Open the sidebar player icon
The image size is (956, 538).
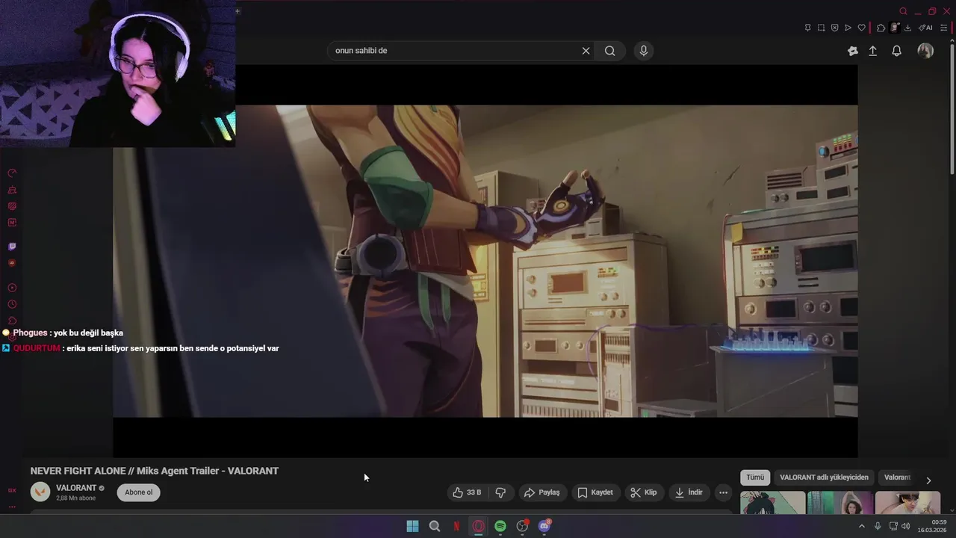[12, 288]
